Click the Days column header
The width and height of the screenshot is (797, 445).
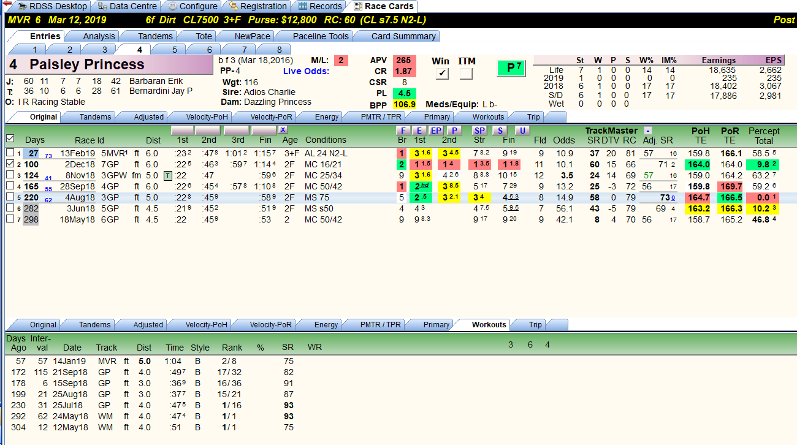pos(34,140)
